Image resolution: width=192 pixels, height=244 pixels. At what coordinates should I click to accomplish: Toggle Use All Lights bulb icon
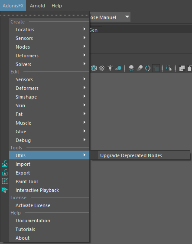110,68
